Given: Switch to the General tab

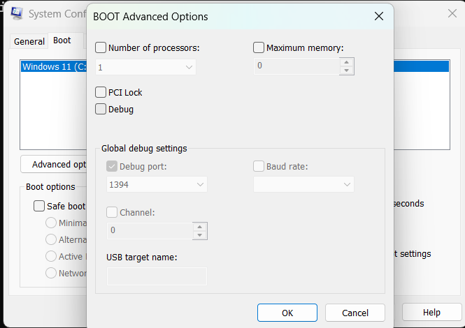Looking at the screenshot, I should pos(29,41).
